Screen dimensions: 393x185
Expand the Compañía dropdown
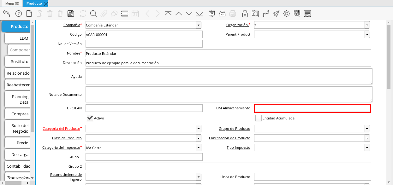pos(199,25)
